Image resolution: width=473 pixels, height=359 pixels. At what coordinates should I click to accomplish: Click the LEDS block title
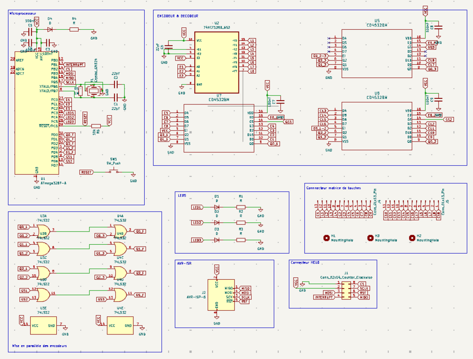tap(182, 196)
